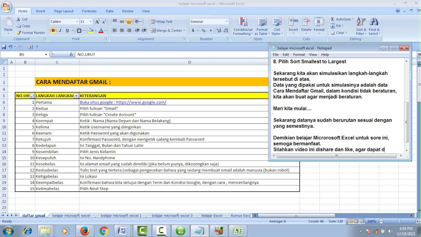Click Shrink Font icon
421x237 pixels.
click(104, 22)
